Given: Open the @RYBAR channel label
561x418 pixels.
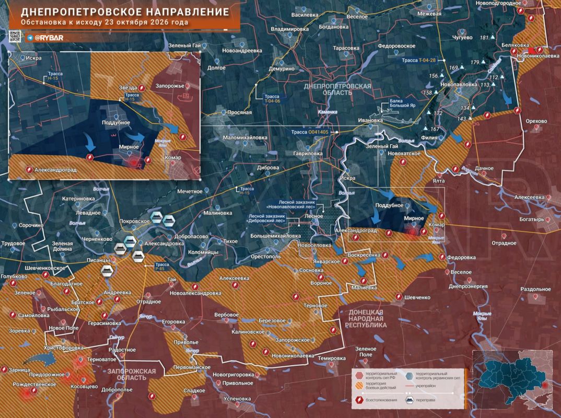Looking at the screenshot, I should [x=49, y=38].
